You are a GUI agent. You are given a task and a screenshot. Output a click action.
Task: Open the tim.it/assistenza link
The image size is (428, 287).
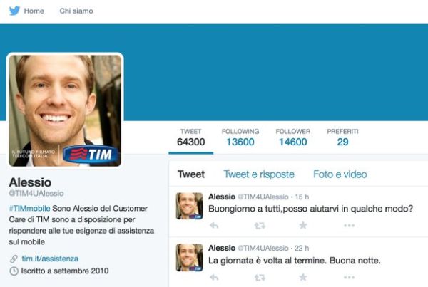click(50, 259)
